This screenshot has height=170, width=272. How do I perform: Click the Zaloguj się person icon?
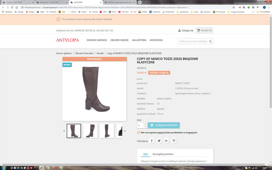click(x=179, y=30)
